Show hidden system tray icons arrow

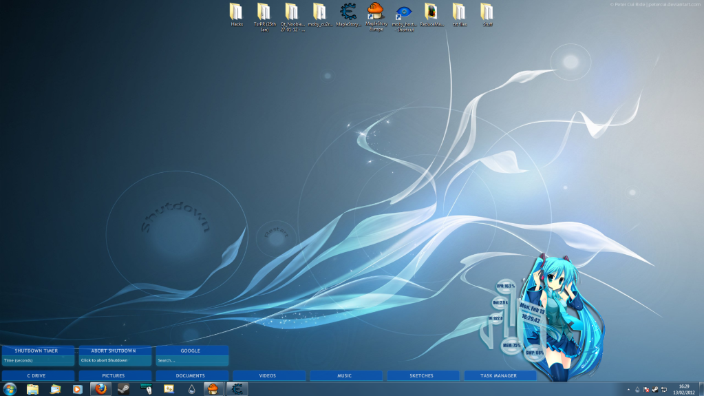[x=628, y=390]
